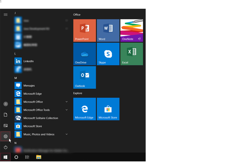The height and width of the screenshot is (163, 225).
Task: Click the OneDrive tile
Action: (x=84, y=54)
